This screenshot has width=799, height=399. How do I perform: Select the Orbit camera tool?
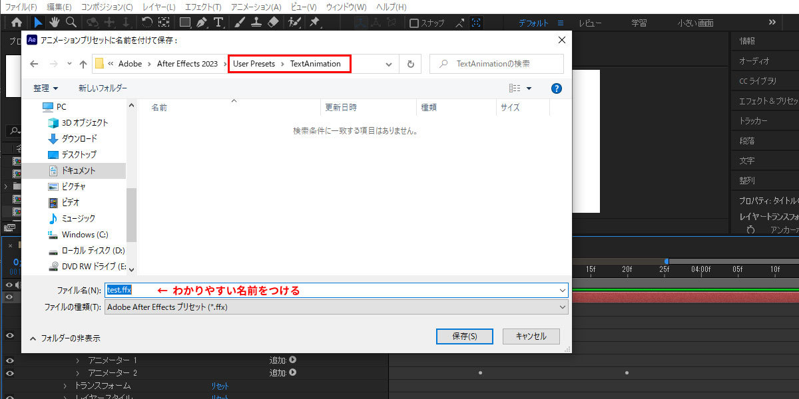(x=93, y=23)
